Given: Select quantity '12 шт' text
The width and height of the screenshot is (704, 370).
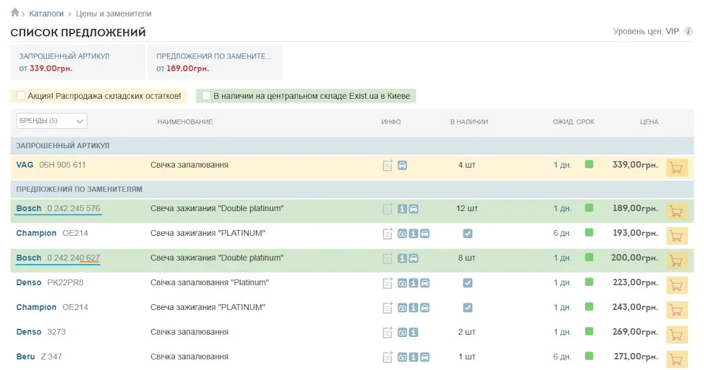Looking at the screenshot, I should tap(467, 209).
